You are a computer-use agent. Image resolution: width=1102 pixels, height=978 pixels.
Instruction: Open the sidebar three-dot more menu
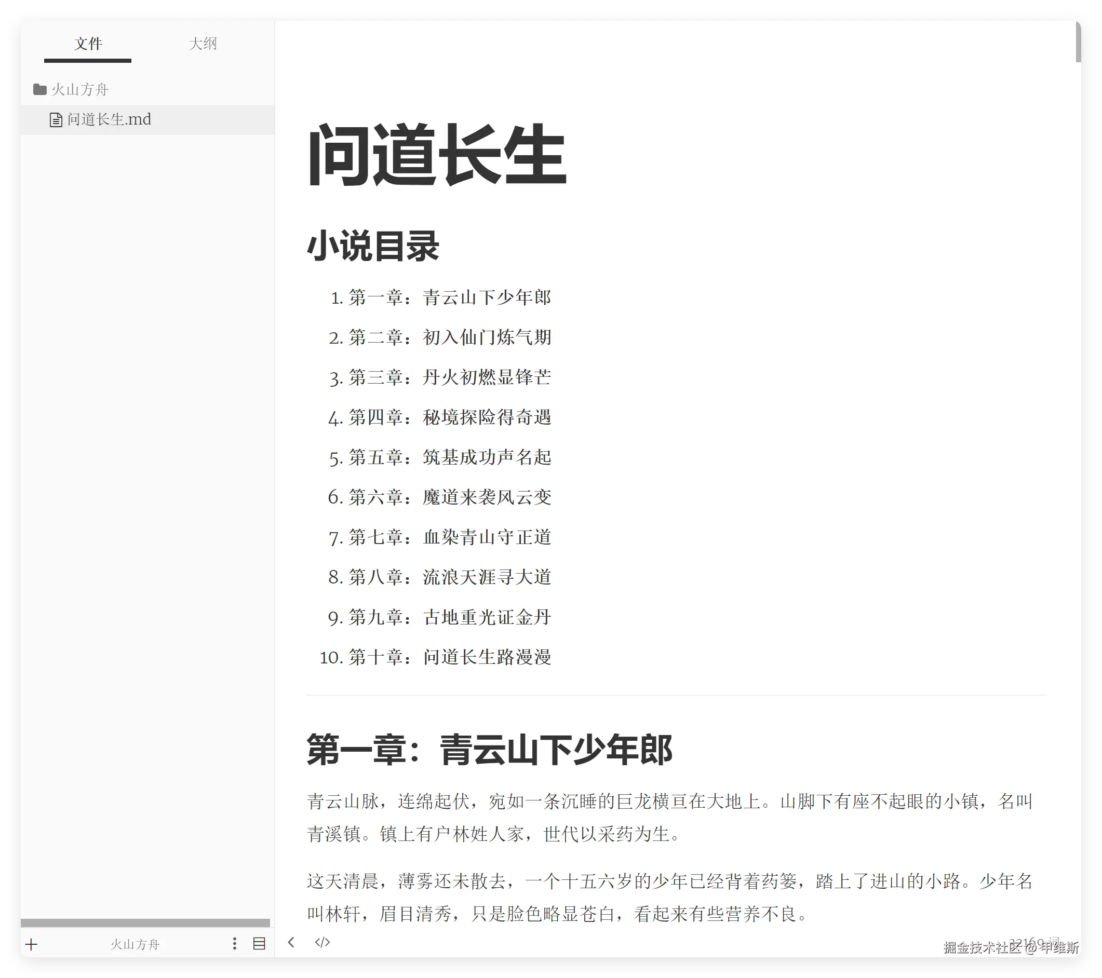(x=235, y=944)
